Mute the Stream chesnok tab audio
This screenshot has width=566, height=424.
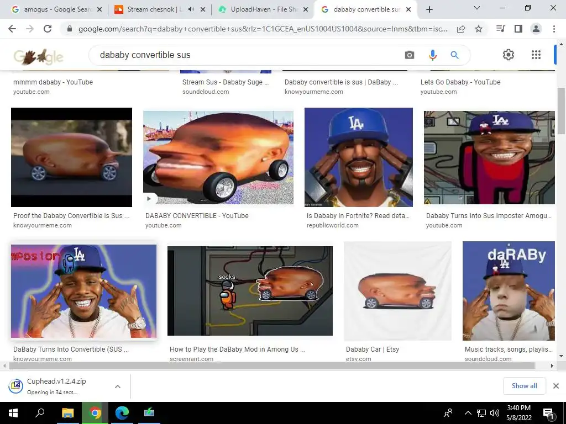(x=191, y=9)
